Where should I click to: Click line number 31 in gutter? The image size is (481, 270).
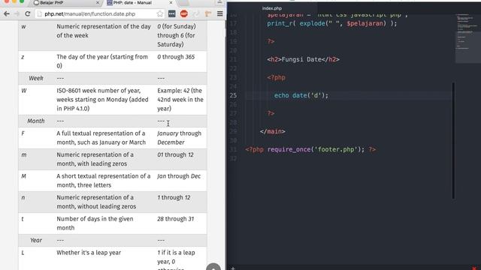[233, 150]
